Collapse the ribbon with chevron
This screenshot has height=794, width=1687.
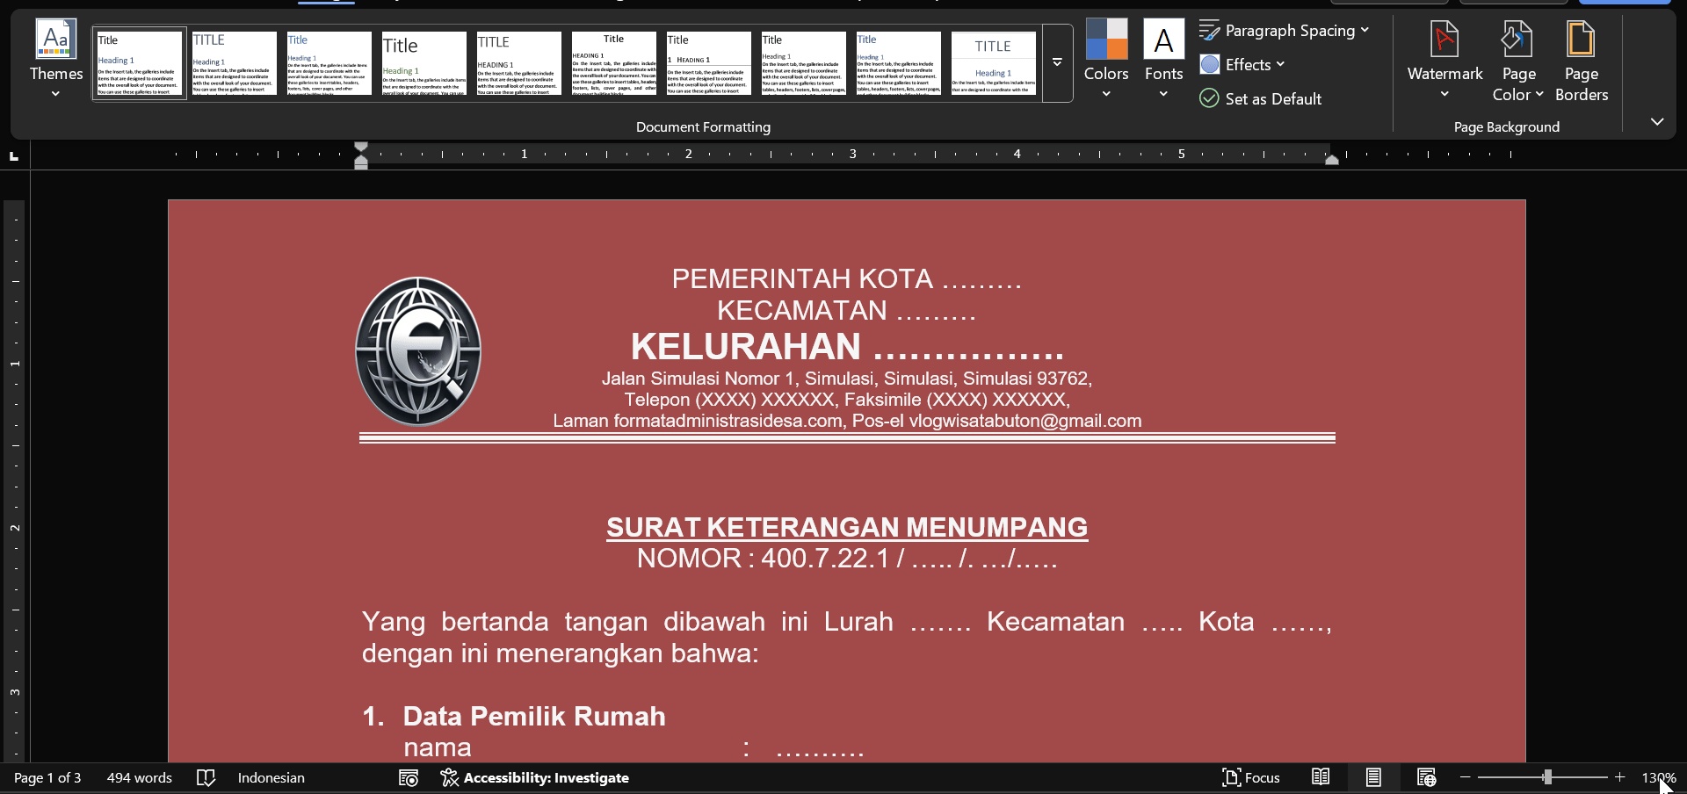pyautogui.click(x=1657, y=122)
